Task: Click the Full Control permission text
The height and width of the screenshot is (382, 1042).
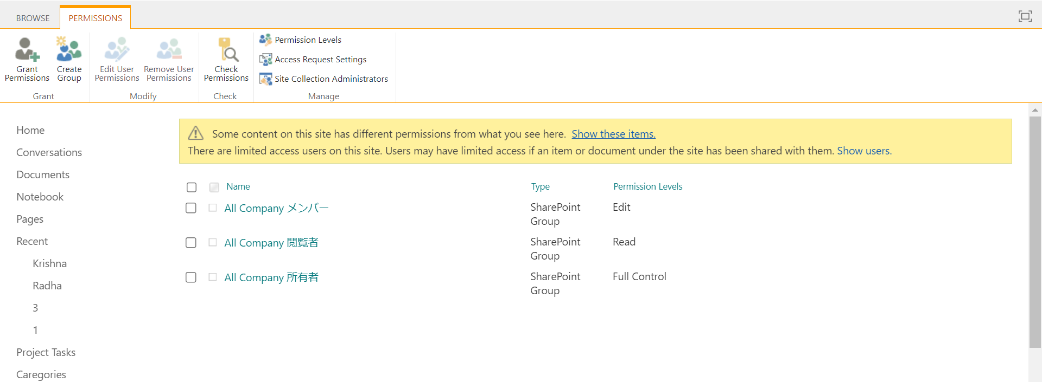Action: pos(639,276)
